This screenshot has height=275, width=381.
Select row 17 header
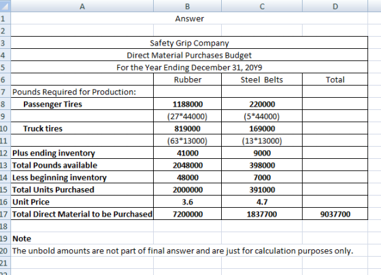(5, 214)
